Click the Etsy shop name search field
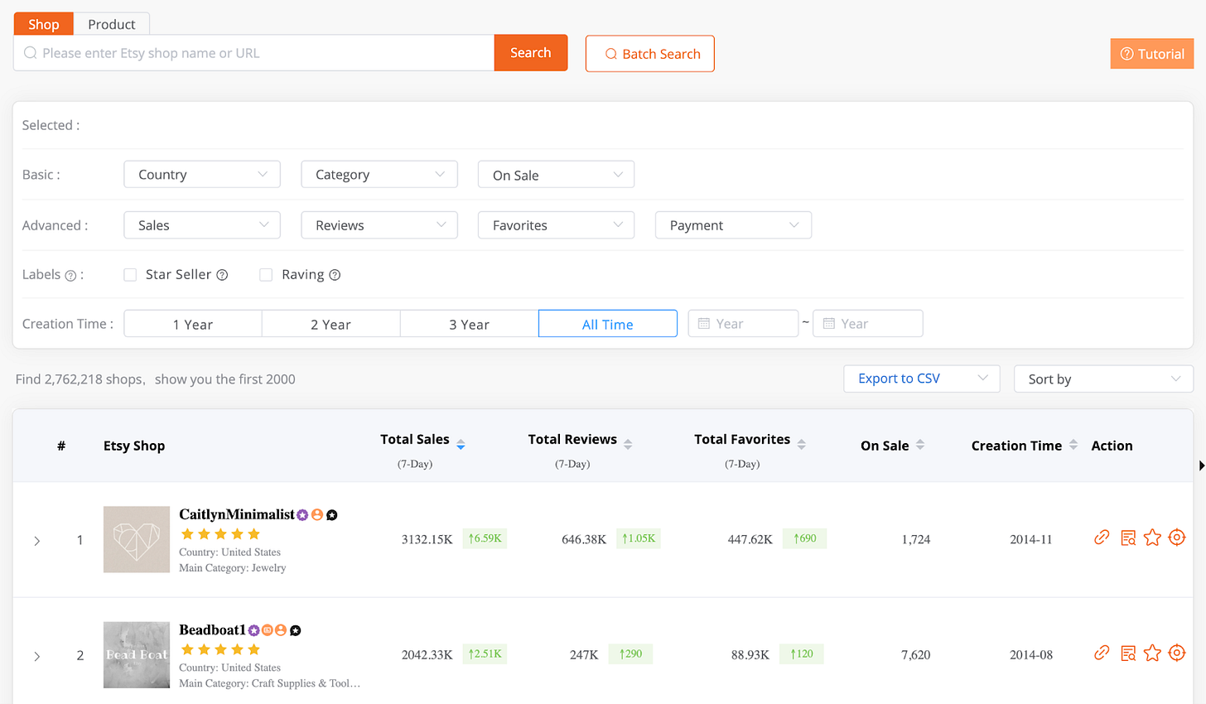Image resolution: width=1206 pixels, height=704 pixels. tap(254, 53)
